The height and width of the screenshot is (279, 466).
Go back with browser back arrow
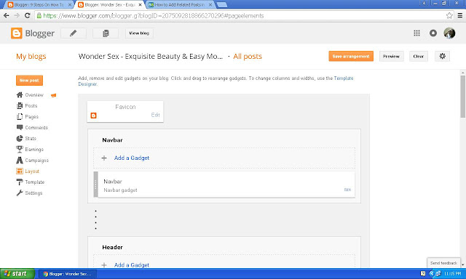point(7,15)
